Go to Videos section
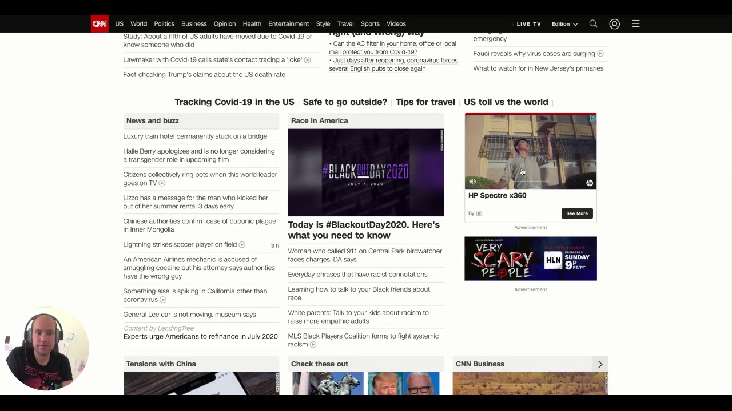The width and height of the screenshot is (732, 411). [396, 24]
